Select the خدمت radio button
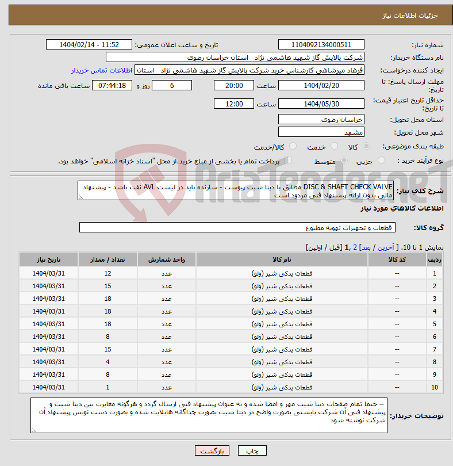This screenshot has height=466, width=453. pos(334,146)
